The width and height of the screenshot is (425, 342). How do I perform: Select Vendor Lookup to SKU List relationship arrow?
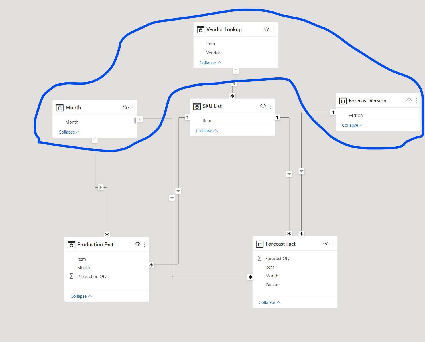[234, 83]
